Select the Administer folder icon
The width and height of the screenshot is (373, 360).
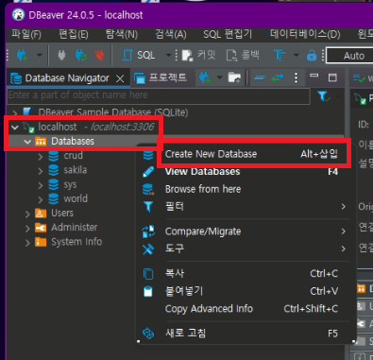41,228
